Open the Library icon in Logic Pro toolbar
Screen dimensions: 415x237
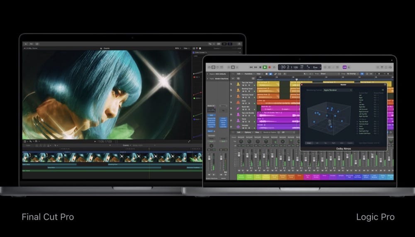(209, 68)
